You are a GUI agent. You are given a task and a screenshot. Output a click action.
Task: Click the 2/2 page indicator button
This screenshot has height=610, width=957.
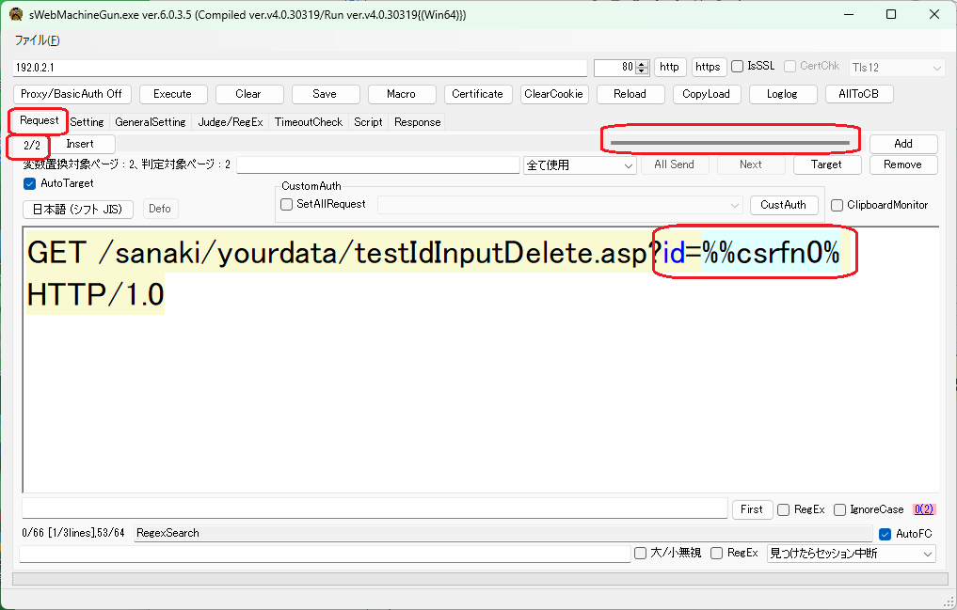click(x=32, y=145)
